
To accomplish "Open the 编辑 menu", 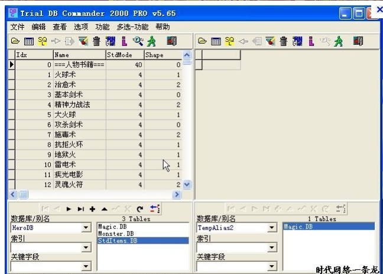I will (x=38, y=27).
